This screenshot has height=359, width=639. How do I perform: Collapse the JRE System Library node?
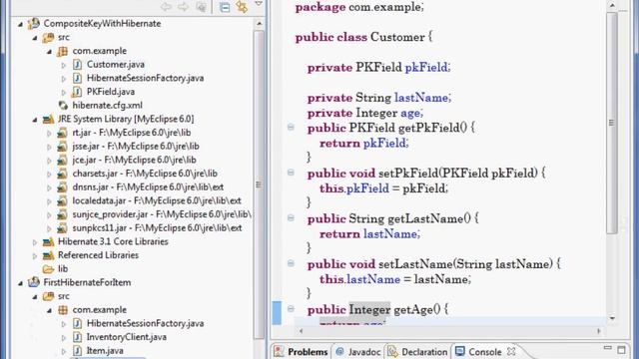pos(35,120)
